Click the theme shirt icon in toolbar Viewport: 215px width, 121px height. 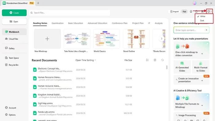209,11
